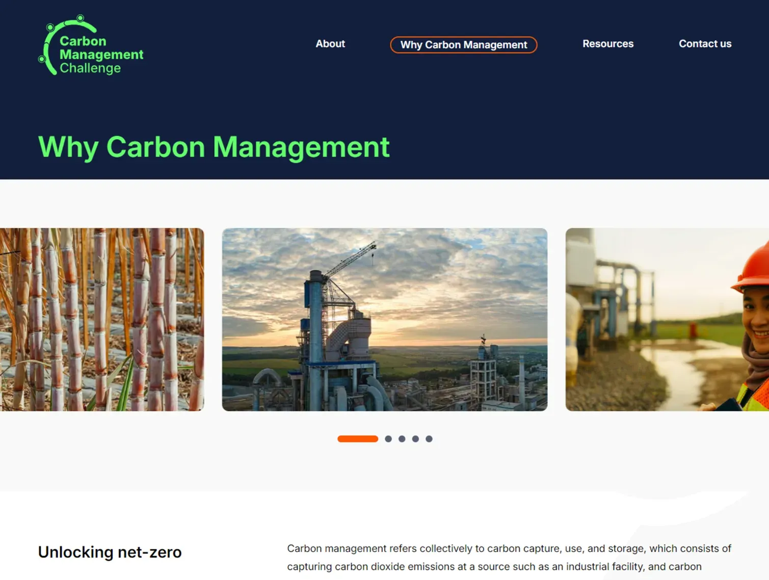The image size is (769, 580).
Task: Select the third carousel dot
Action: [402, 438]
